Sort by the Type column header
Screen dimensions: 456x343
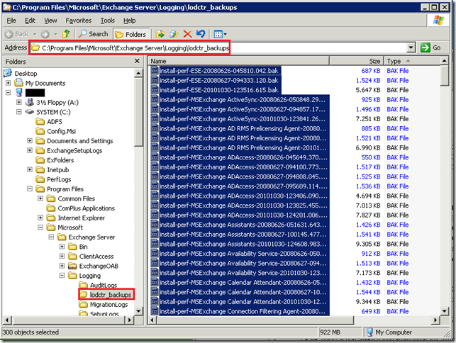coord(412,61)
